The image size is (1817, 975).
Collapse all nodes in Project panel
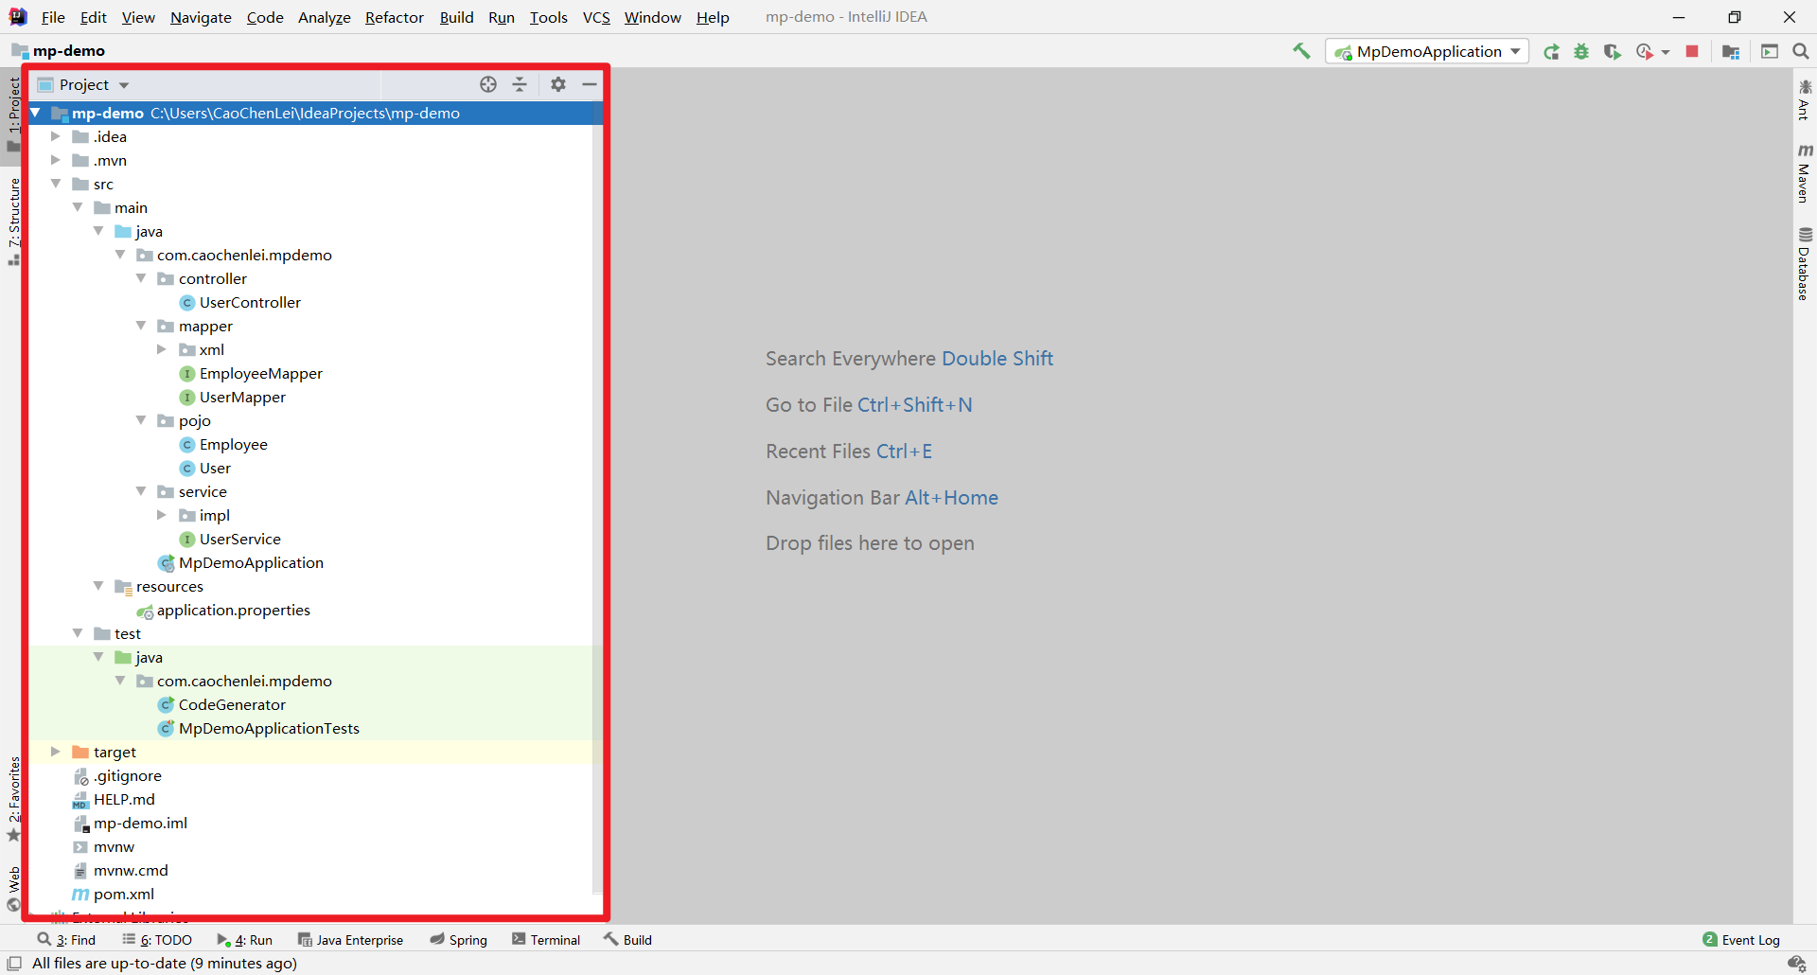(x=520, y=84)
